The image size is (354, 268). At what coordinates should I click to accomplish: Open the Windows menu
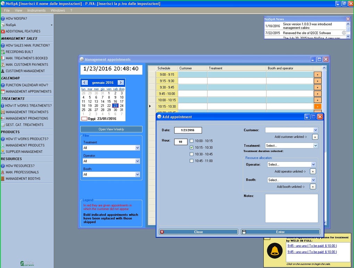pyautogui.click(x=58, y=10)
